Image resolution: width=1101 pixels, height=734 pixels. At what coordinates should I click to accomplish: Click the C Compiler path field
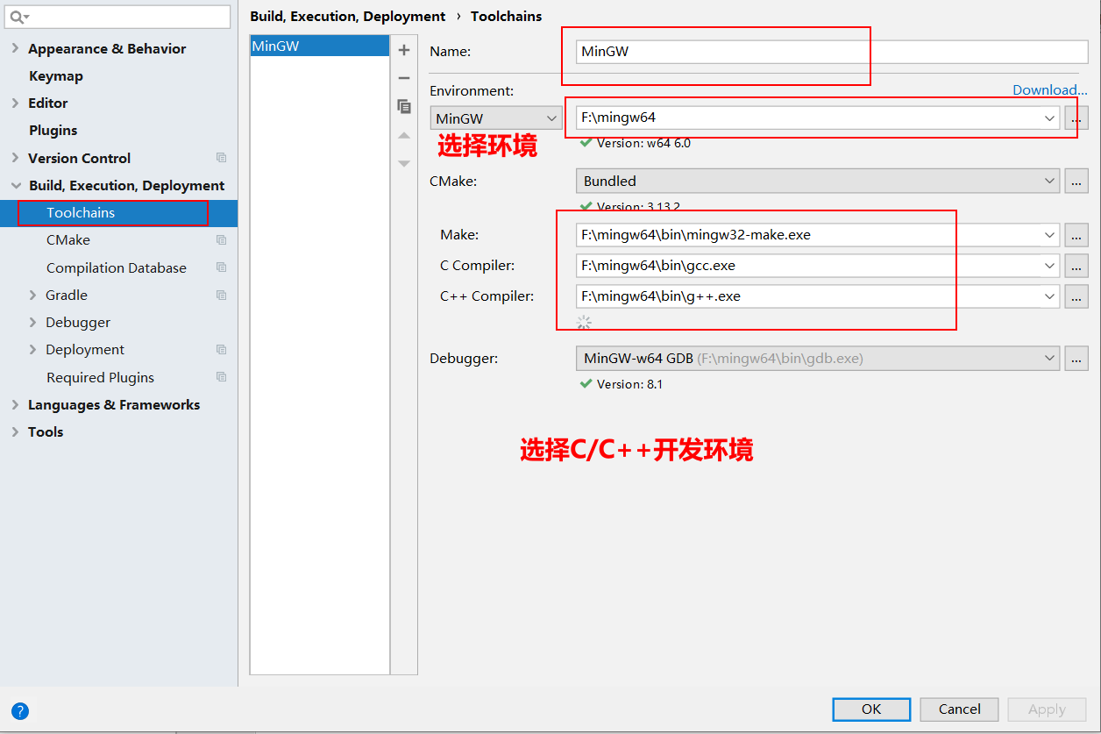pyautogui.click(x=808, y=266)
